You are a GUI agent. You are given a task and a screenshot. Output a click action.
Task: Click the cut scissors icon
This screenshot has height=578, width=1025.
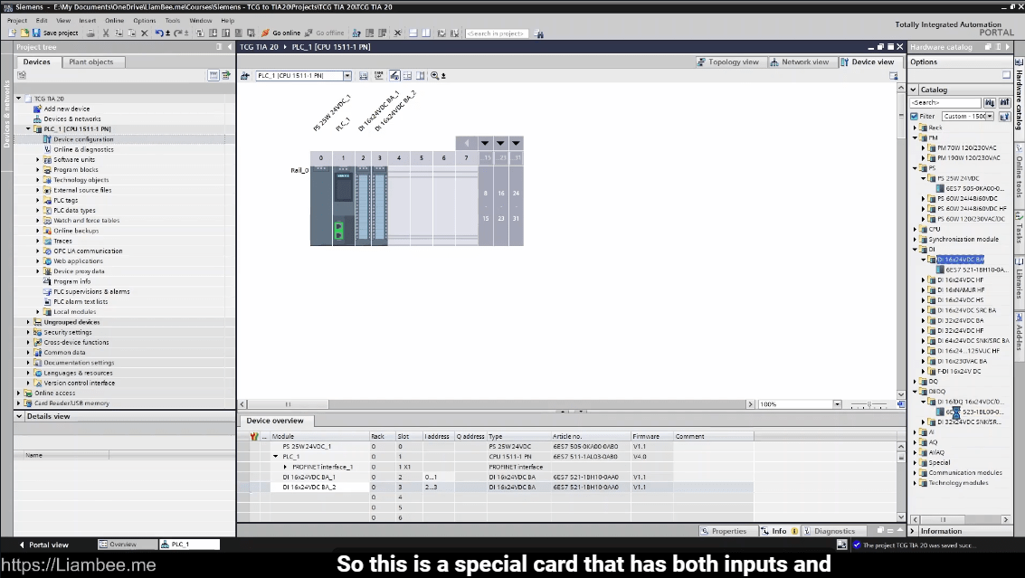click(106, 33)
